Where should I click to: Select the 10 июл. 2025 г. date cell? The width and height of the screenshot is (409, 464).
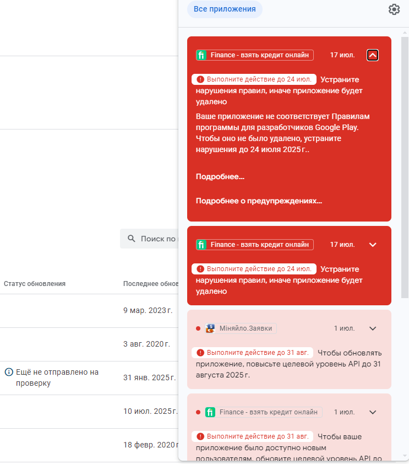point(150,411)
